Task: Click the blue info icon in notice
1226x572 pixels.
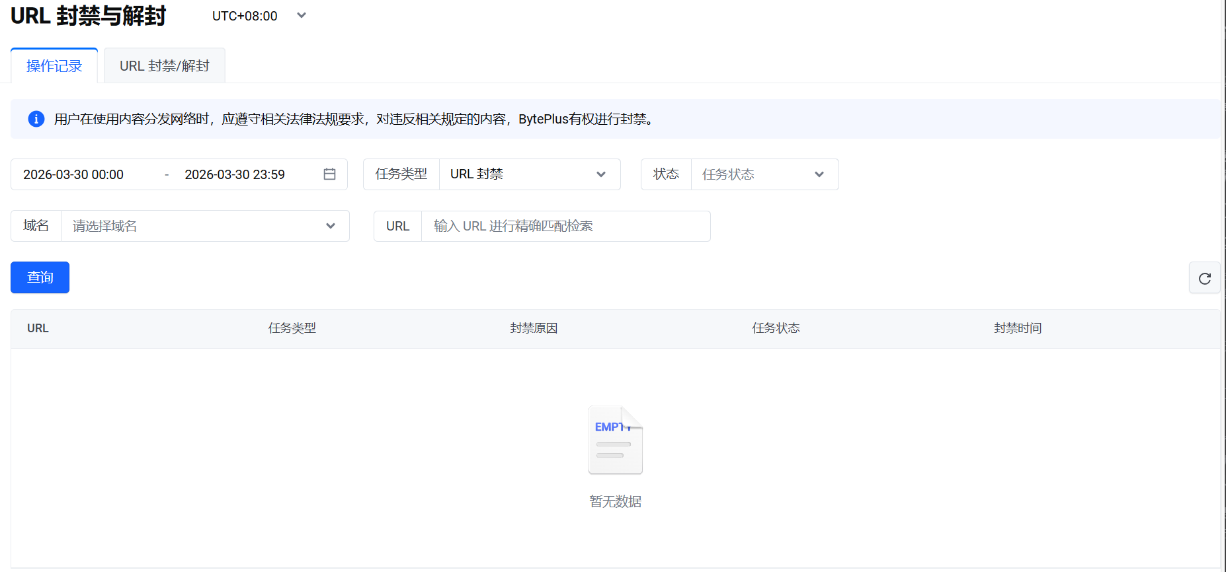Action: tap(36, 119)
